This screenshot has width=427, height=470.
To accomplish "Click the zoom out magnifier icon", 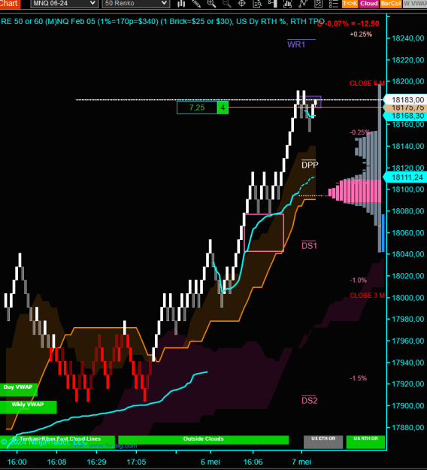I will [227, 4].
